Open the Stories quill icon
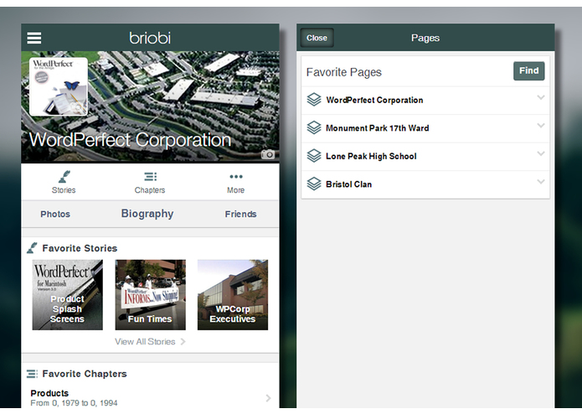The width and height of the screenshot is (582, 414). point(64,177)
